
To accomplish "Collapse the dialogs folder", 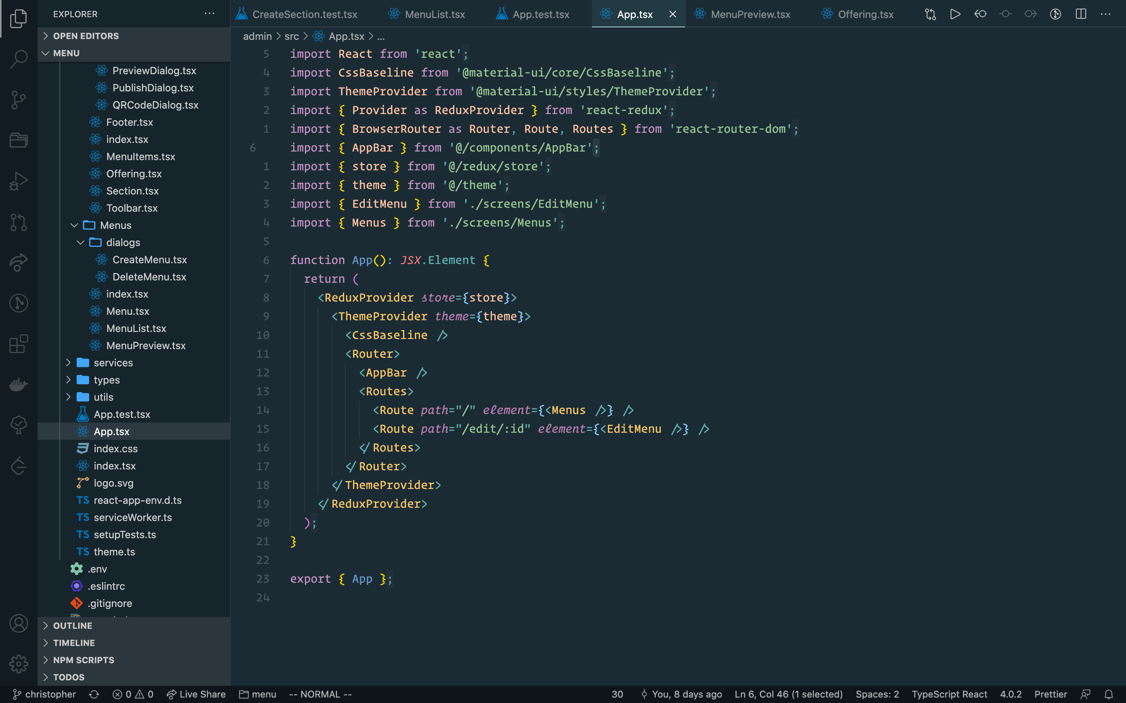I will [123, 242].
